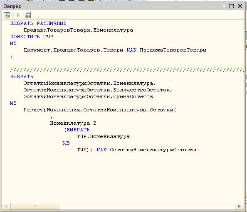The image size is (247, 212).
Task: Click the horizontal scrollbar thumb
Action: click(x=35, y=206)
